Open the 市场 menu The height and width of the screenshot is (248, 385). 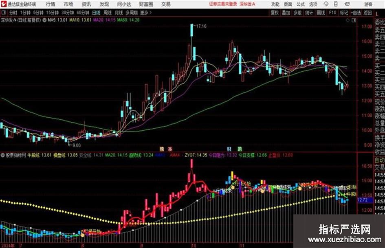tap(68, 4)
